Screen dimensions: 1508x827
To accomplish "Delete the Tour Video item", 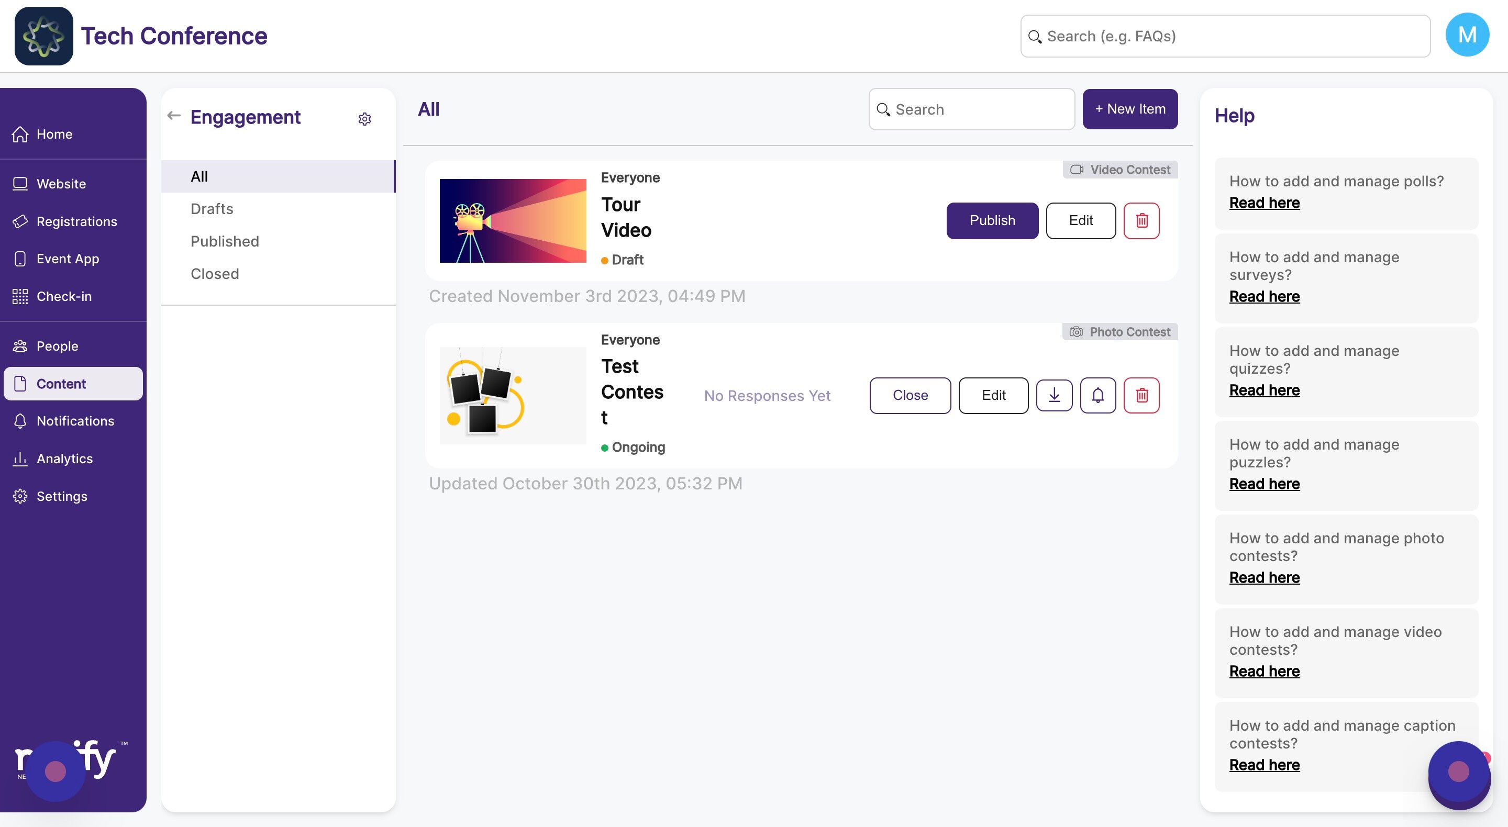I will coord(1141,221).
